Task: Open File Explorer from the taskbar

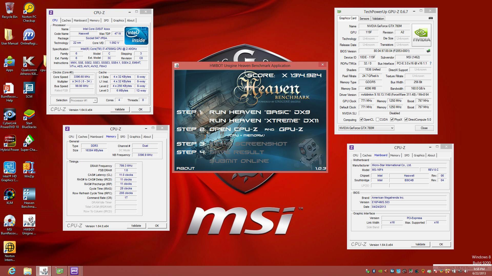Action: tap(27, 271)
